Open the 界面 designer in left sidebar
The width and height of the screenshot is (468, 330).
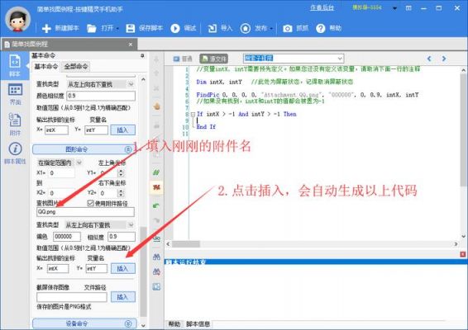pos(15,94)
